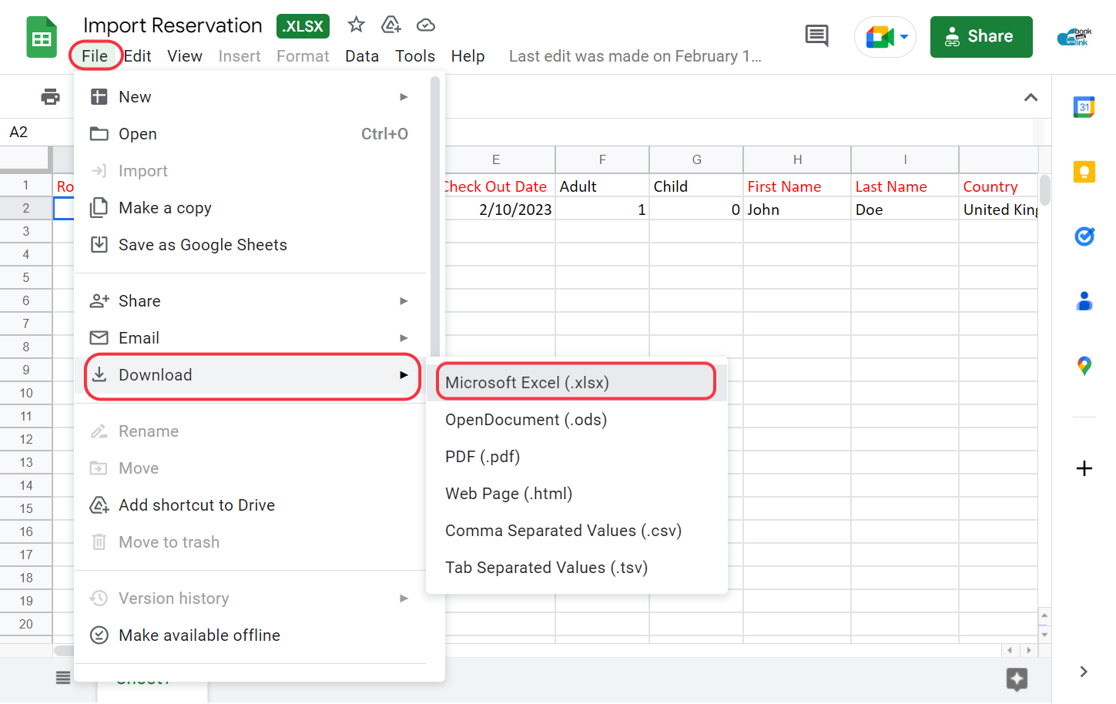This screenshot has width=1116, height=704.
Task: Download as Microsoft Excel (.xlsx)
Action: click(576, 383)
